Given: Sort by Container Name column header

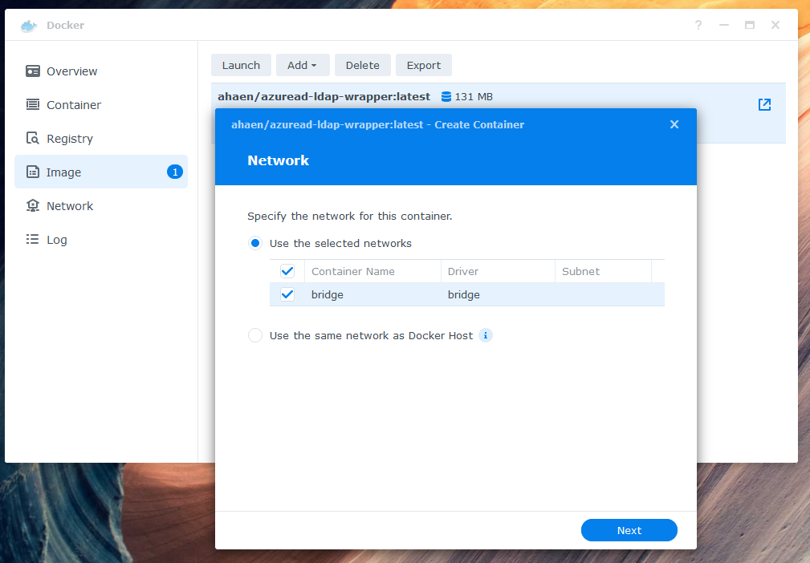Looking at the screenshot, I should 372,271.
